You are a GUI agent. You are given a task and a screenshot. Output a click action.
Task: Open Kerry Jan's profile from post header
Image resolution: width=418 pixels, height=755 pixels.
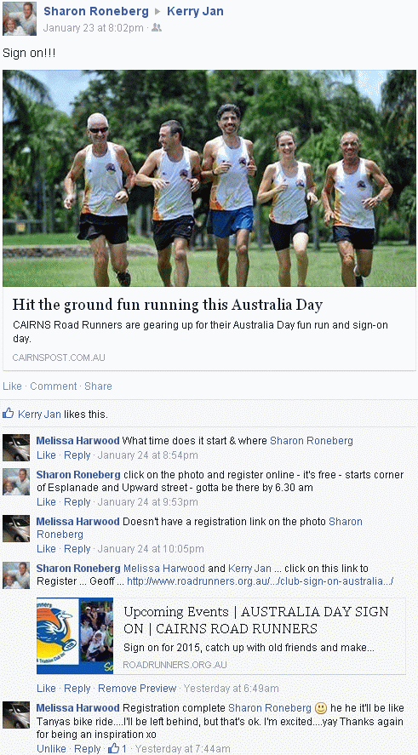(x=195, y=11)
